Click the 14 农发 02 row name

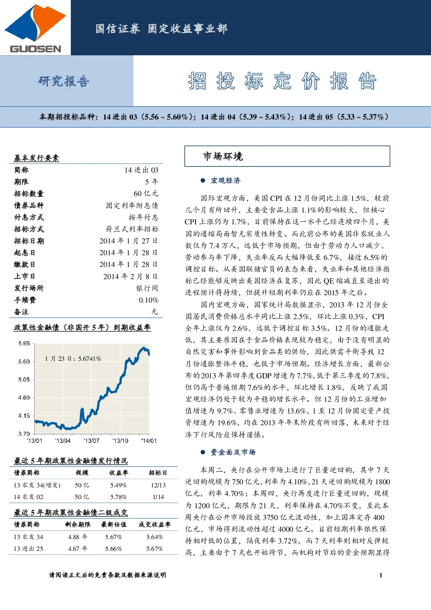pyautogui.click(x=28, y=497)
